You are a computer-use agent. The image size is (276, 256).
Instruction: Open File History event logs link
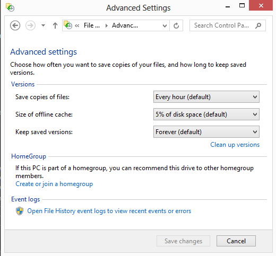coord(109,211)
